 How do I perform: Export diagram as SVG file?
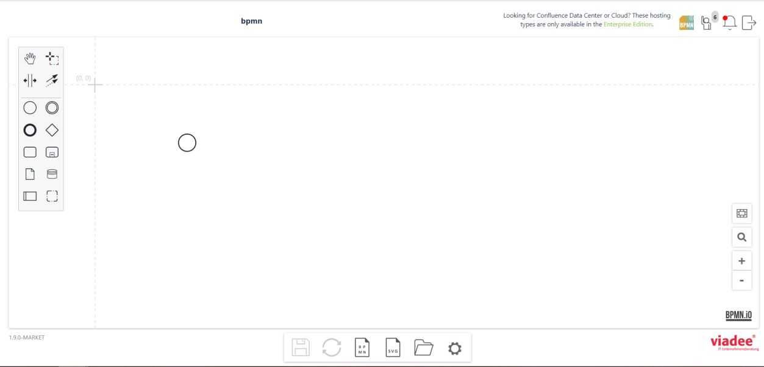[393, 348]
